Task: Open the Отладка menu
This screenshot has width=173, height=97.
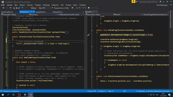Action: click(x=38, y=5)
